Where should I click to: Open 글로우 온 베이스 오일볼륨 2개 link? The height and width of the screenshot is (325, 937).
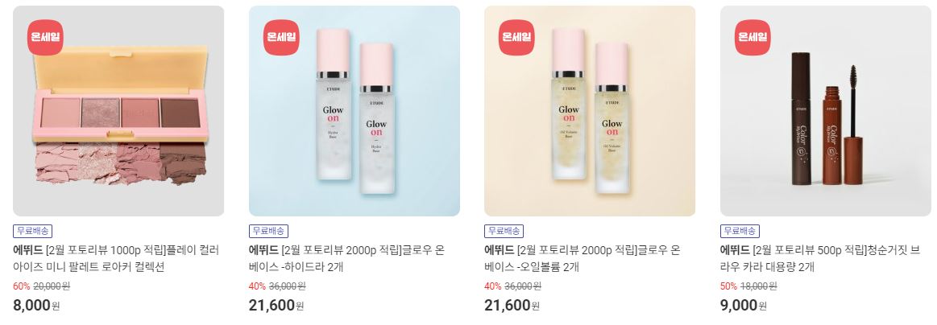tap(582, 258)
